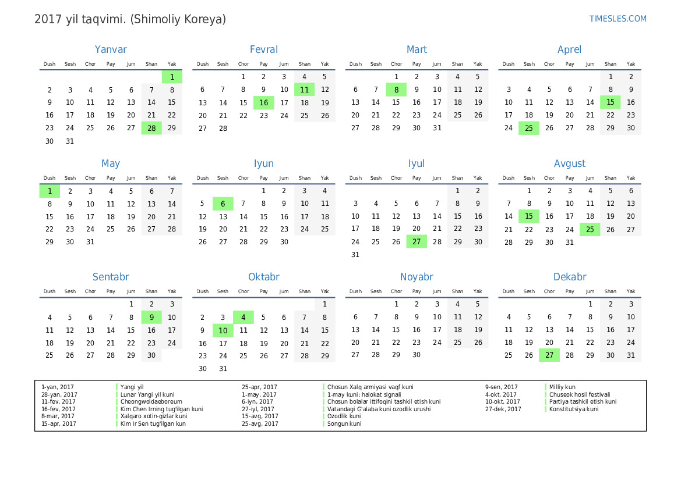Click legend date '25-apr, 2017'
The image size is (681, 481).
259,387
